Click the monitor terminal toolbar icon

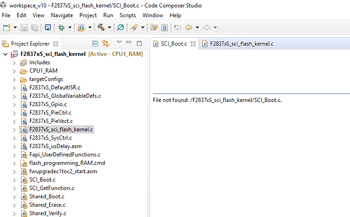48,27
